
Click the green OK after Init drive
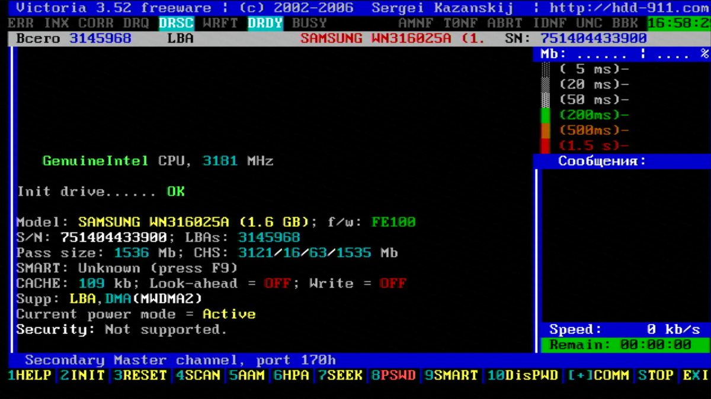pyautogui.click(x=176, y=192)
